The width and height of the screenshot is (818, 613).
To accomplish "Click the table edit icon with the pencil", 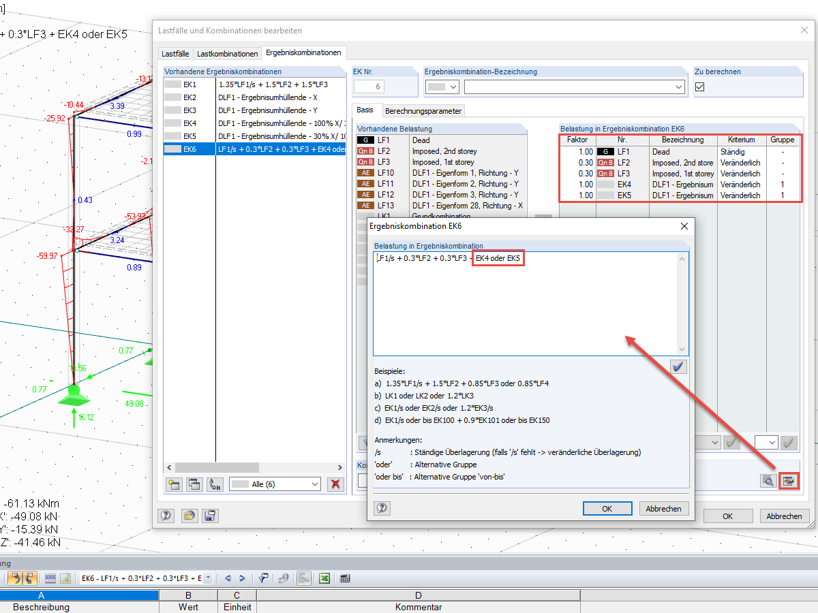I will (x=65, y=578).
